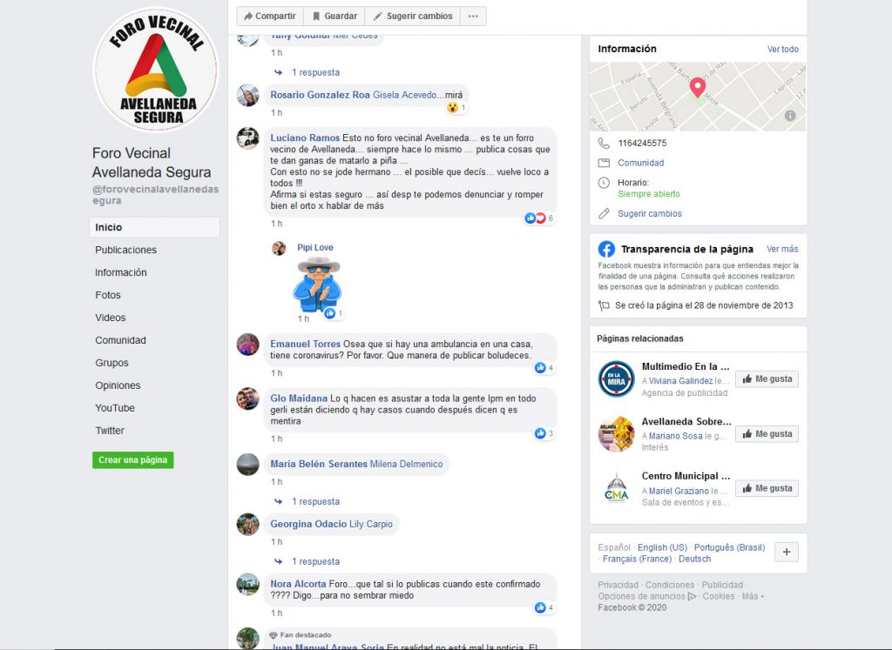Click the Compartir button
This screenshot has height=650, width=892.
pyautogui.click(x=270, y=16)
